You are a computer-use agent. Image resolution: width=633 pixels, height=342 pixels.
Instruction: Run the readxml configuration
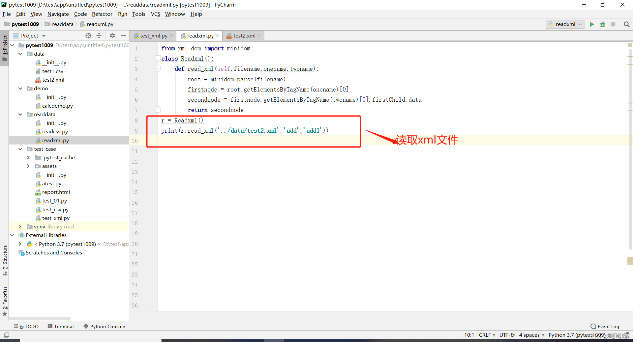[x=592, y=24]
